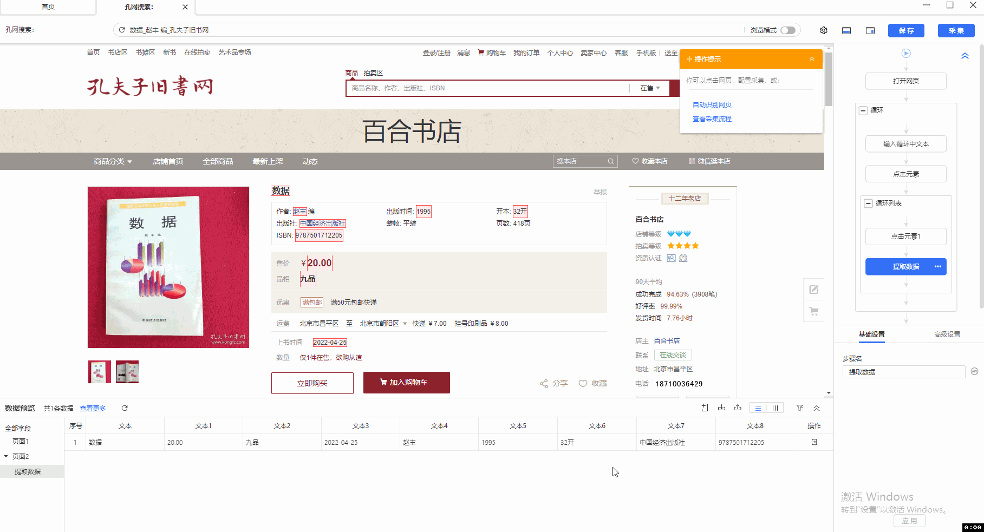This screenshot has width=984, height=532.
Task: Click the 收藏 heart icon
Action: [x=583, y=384]
